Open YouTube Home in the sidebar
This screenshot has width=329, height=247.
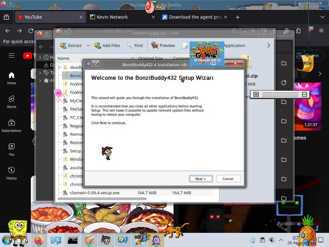[12, 78]
